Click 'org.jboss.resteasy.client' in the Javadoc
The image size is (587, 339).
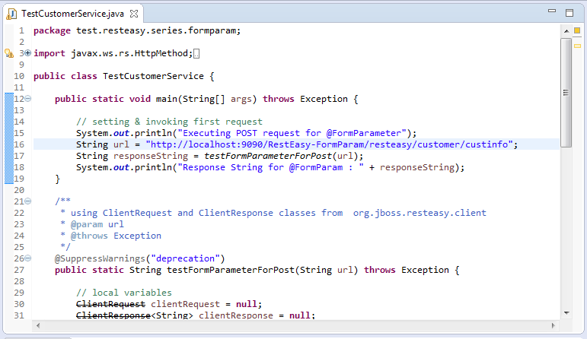click(x=420, y=213)
